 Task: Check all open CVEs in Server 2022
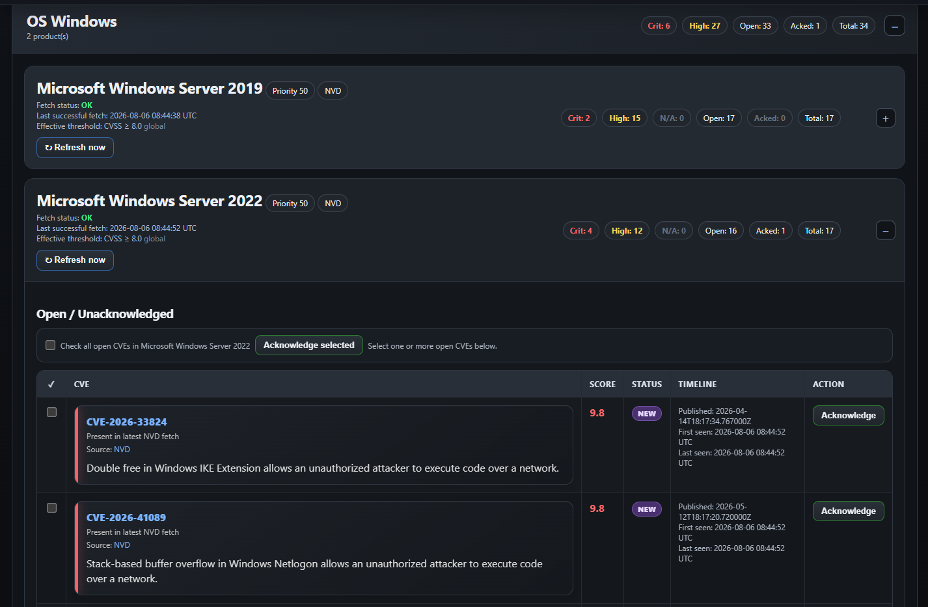50,345
